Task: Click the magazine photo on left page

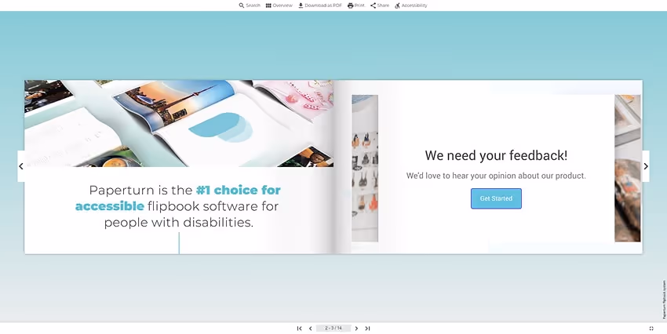Action: [179, 123]
